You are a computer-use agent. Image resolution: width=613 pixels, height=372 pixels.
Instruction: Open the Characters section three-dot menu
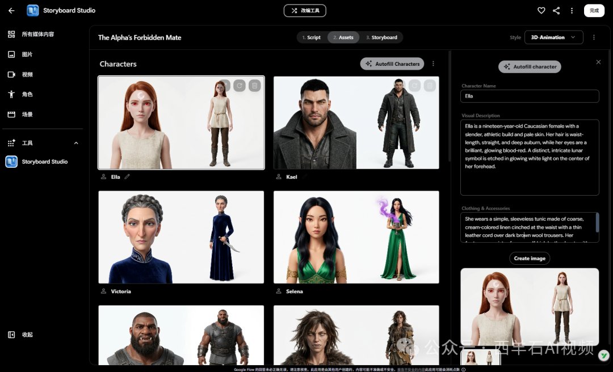tap(433, 64)
